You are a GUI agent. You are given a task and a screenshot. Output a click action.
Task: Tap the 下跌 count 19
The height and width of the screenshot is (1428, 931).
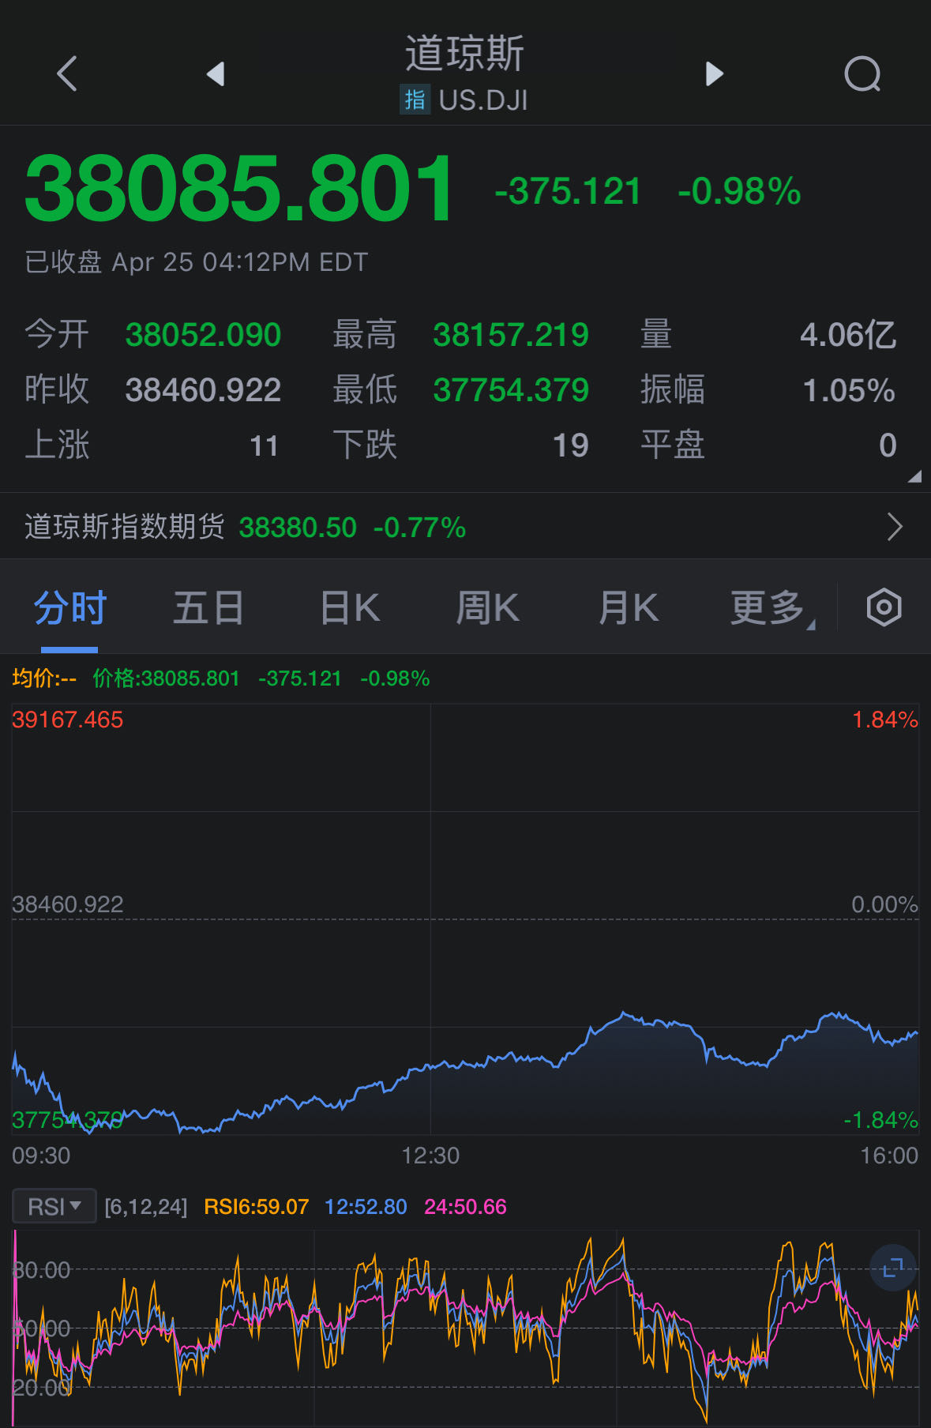tap(570, 446)
